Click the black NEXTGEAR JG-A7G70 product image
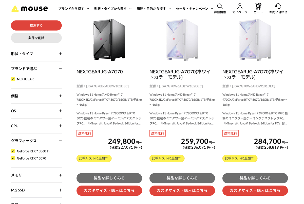The image size is (304, 204). (x=109, y=40)
